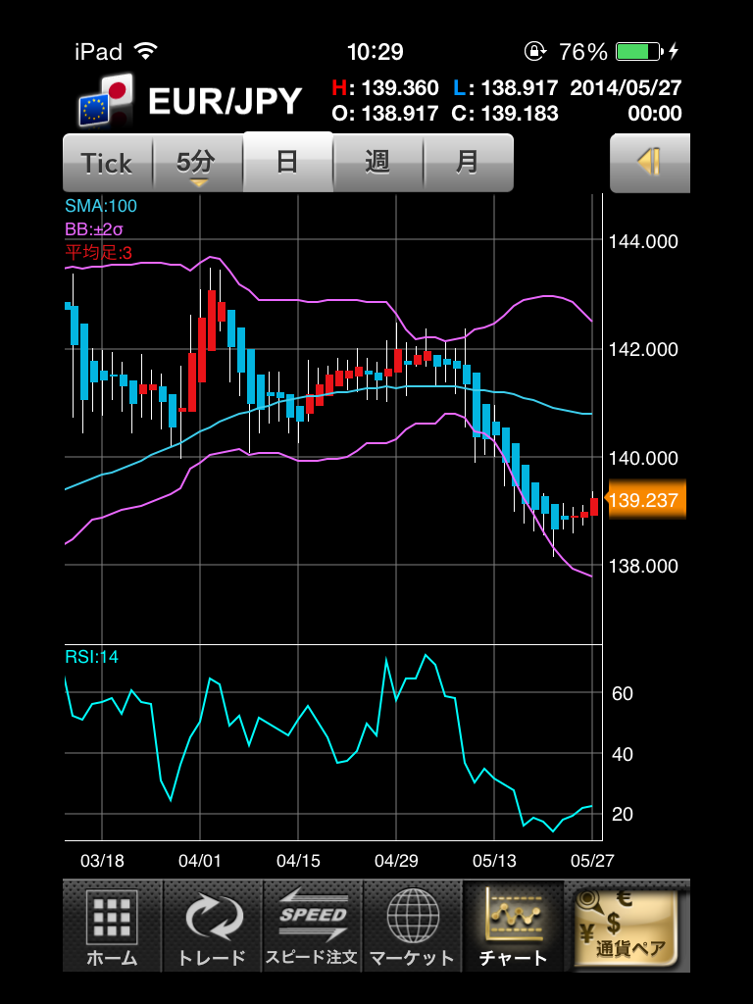753x1004 pixels.
Task: Tap the date 2014/05/27 in header
Action: tap(627, 87)
